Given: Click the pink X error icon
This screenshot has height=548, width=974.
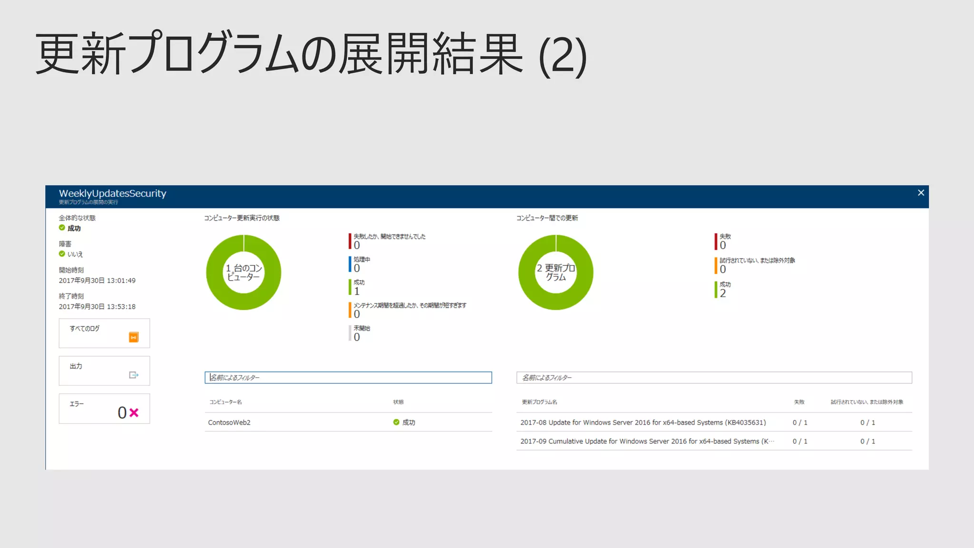Looking at the screenshot, I should coord(134,412).
